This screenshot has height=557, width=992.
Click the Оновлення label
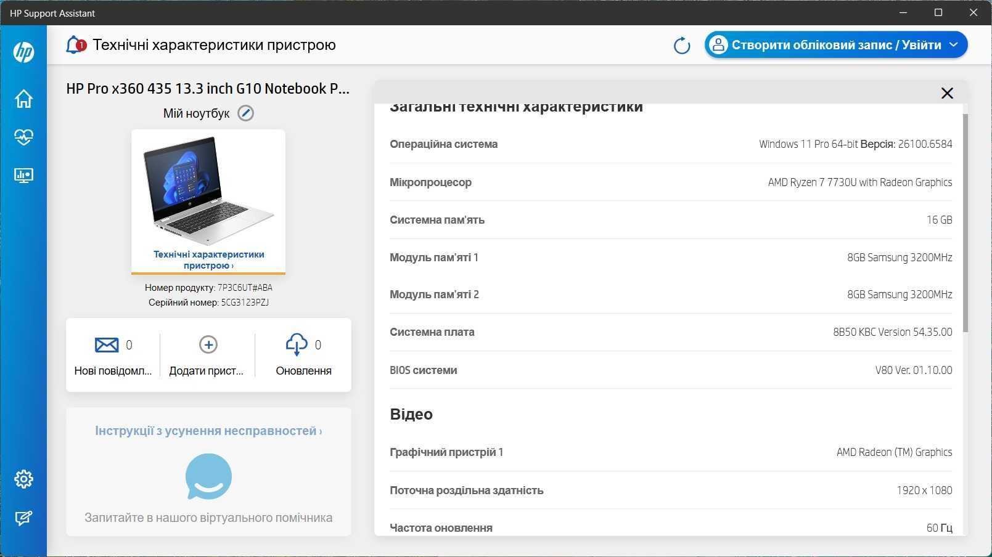coord(303,371)
